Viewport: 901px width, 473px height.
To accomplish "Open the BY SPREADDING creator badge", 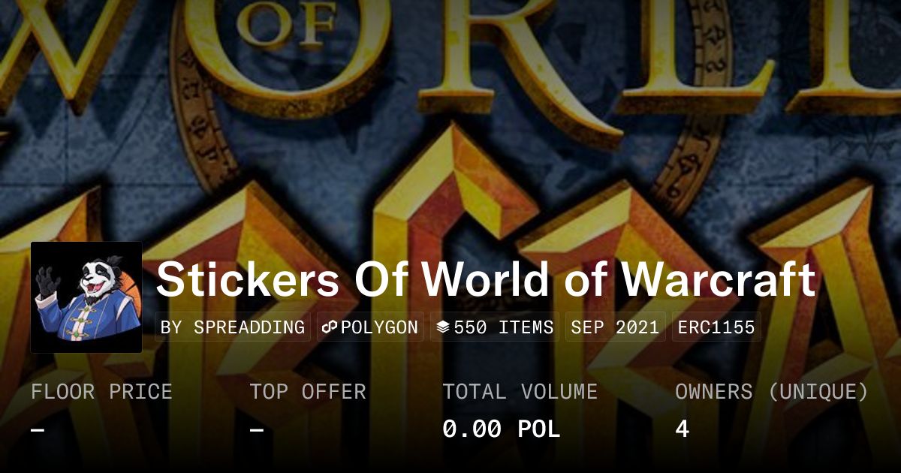I will (233, 327).
